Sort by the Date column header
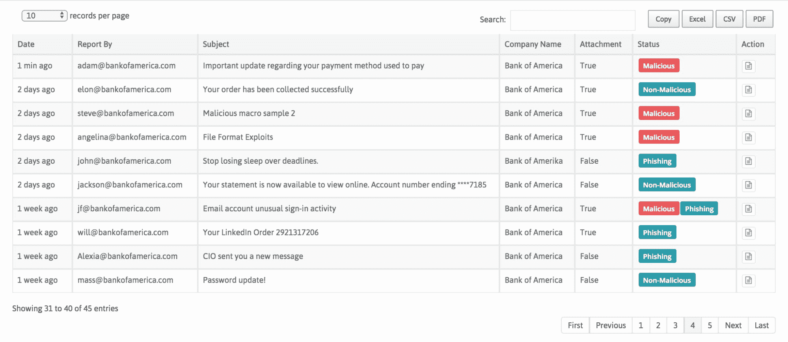Viewport: 788px width, 342px height. [x=42, y=44]
